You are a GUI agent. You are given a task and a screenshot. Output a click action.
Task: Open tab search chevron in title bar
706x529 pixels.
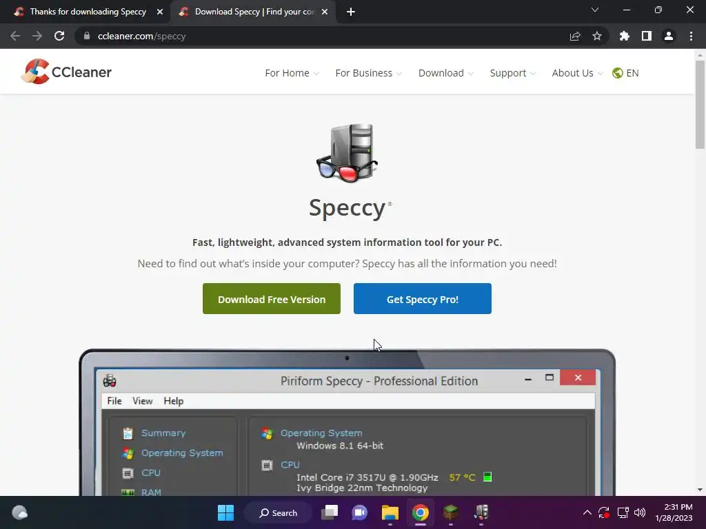tap(595, 10)
